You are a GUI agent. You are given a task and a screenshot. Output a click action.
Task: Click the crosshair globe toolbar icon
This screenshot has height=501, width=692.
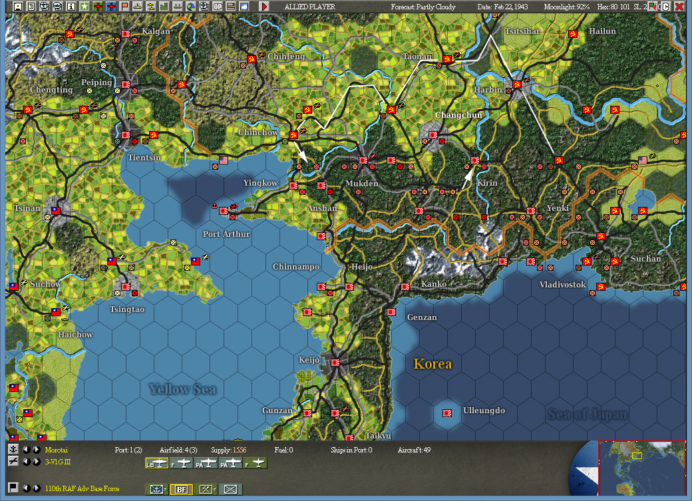[204, 7]
